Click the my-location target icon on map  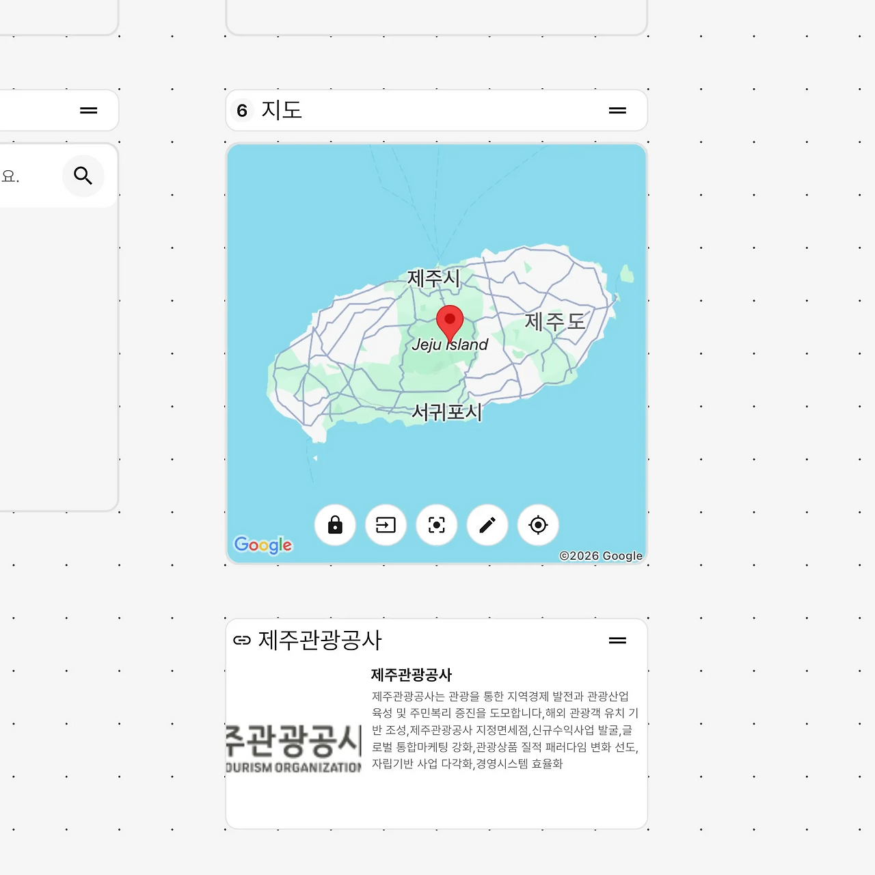click(x=538, y=525)
